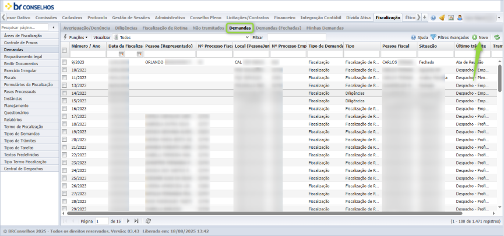The width and height of the screenshot is (504, 236).
Task: Open the Protocolo module tab
Action: (97, 17)
